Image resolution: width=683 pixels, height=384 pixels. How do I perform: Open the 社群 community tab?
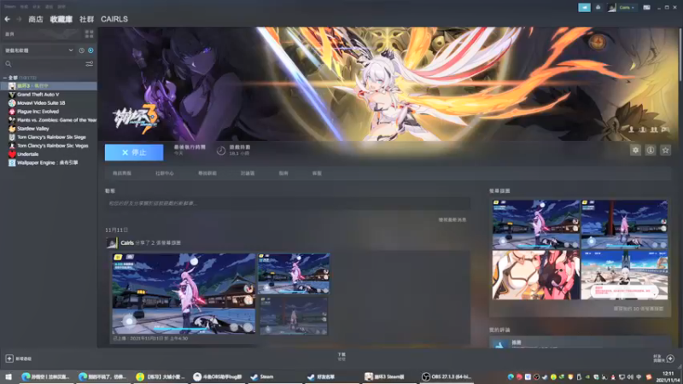point(87,19)
